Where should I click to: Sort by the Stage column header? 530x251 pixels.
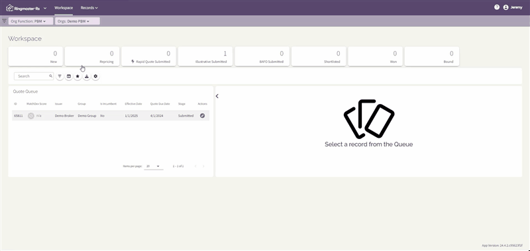click(182, 104)
